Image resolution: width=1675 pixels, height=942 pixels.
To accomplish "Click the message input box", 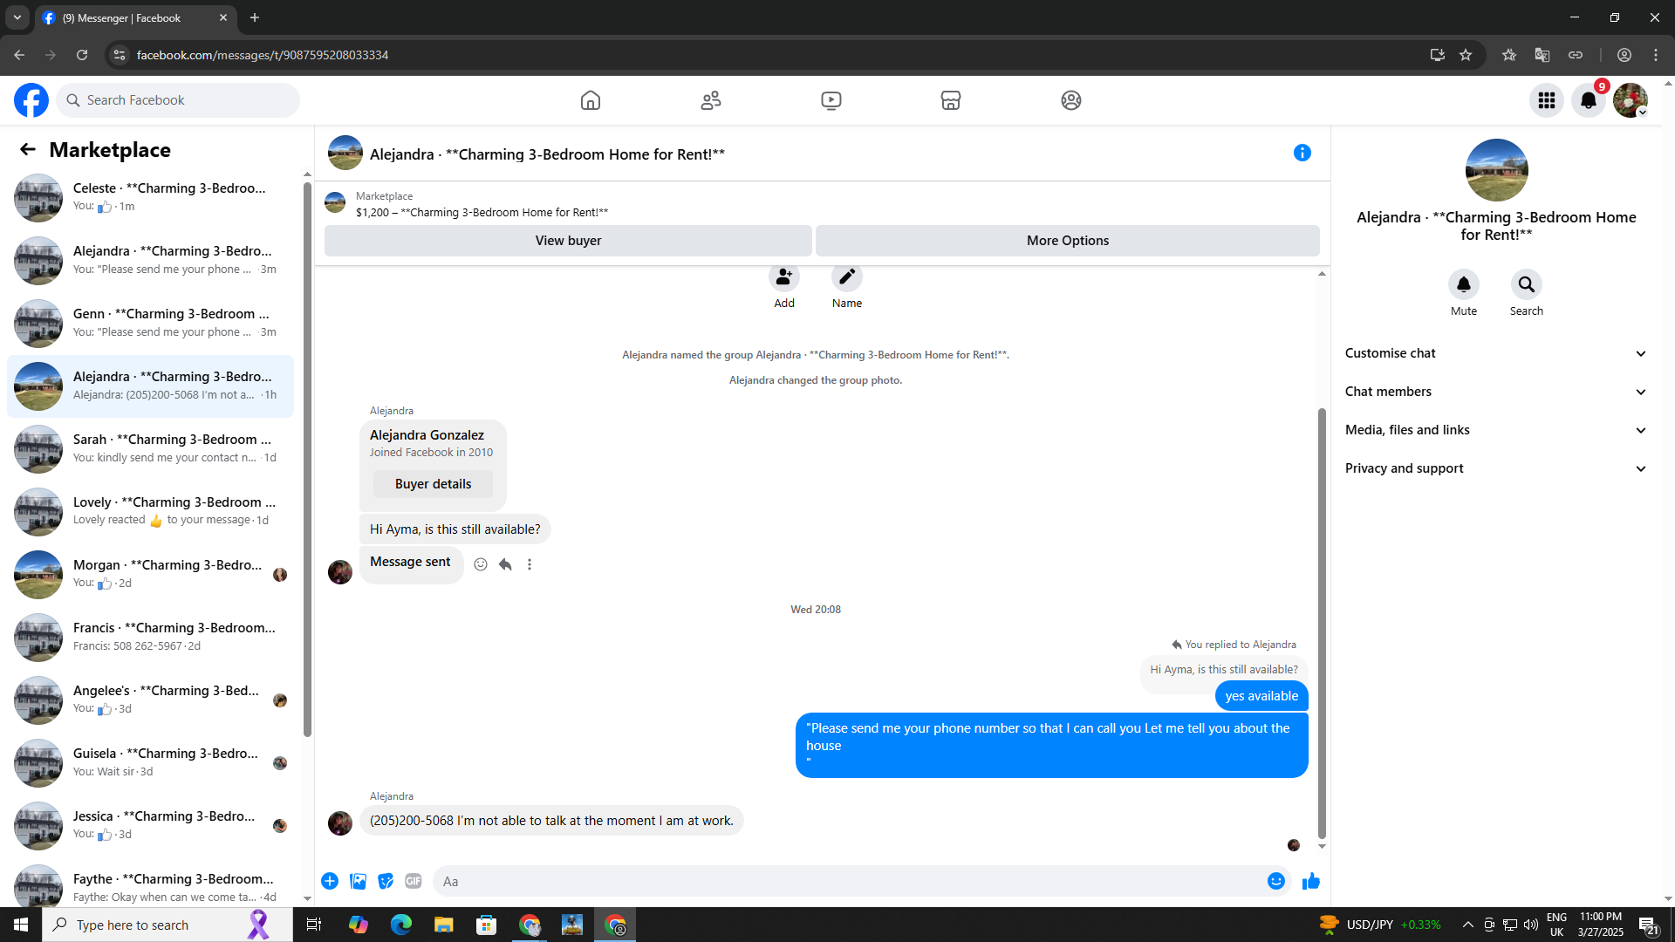I will 851,881.
